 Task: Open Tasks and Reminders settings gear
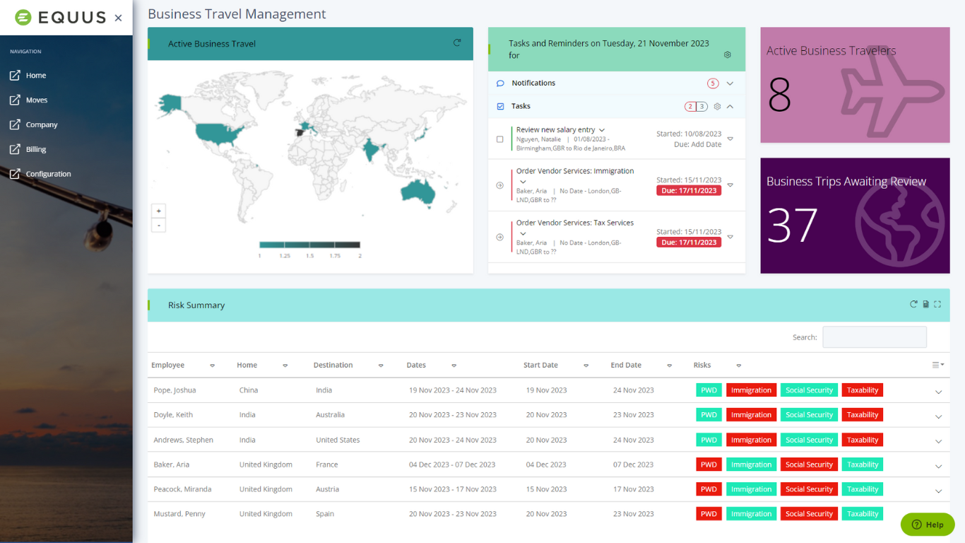pyautogui.click(x=728, y=55)
